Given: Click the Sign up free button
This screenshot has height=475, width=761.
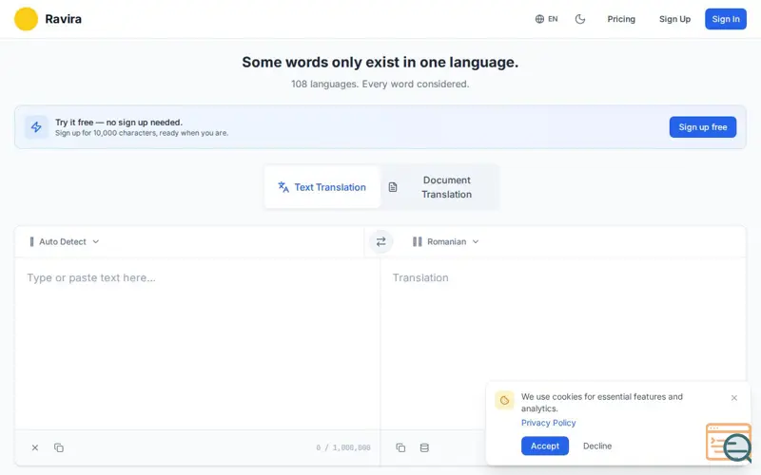Looking at the screenshot, I should coord(703,127).
